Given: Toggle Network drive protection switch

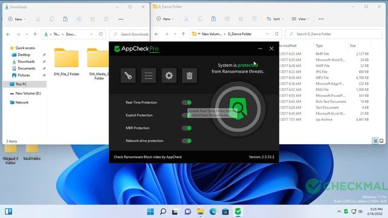Looking at the screenshot, I should [187, 141].
